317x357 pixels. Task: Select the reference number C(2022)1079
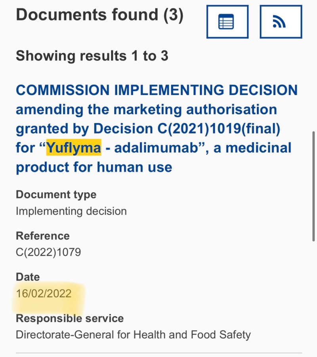point(48,252)
